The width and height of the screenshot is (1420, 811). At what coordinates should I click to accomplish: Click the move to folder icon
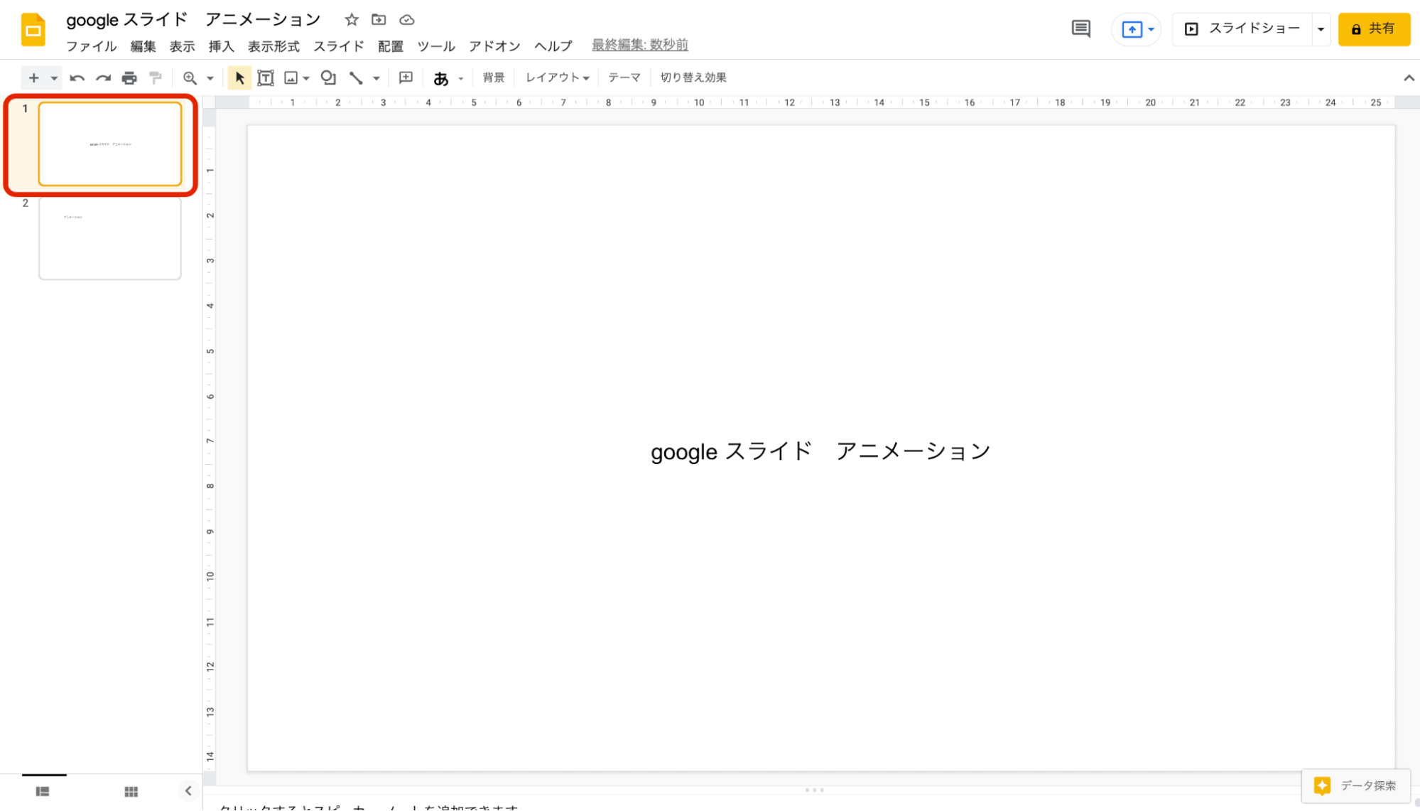[x=379, y=20]
